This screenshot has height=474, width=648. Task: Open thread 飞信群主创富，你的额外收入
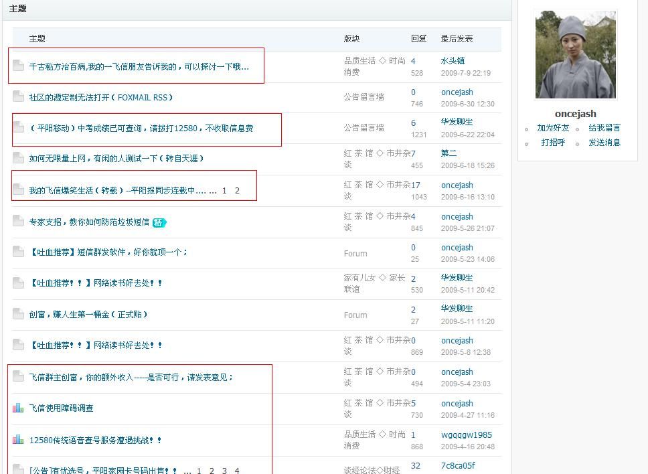pos(131,378)
